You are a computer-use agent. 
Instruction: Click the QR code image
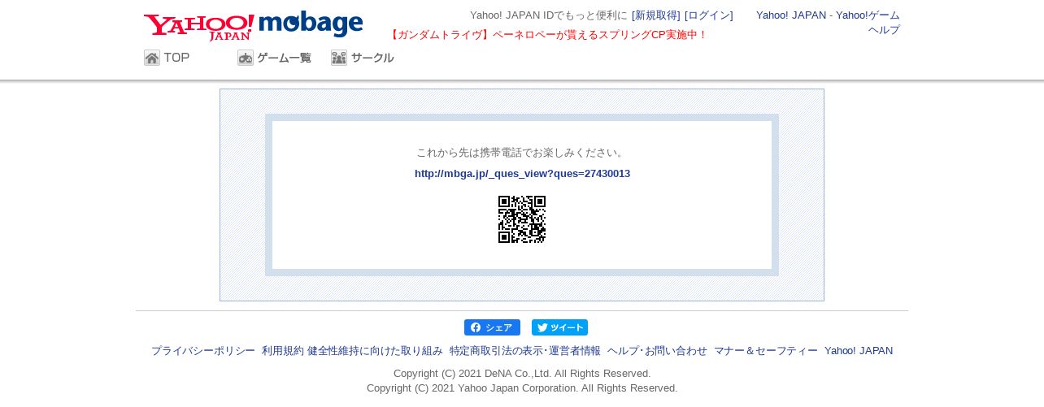coord(522,219)
